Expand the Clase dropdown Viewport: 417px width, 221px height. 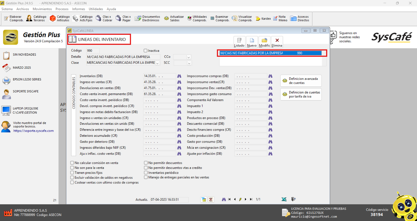[157, 63]
